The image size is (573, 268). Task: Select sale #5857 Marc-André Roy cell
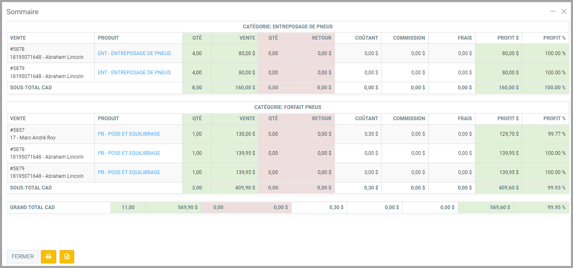pyautogui.click(x=50, y=134)
